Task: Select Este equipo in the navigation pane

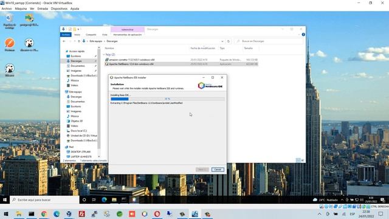Action: (x=75, y=92)
